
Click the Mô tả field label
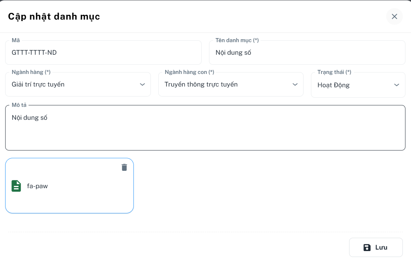pyautogui.click(x=19, y=105)
